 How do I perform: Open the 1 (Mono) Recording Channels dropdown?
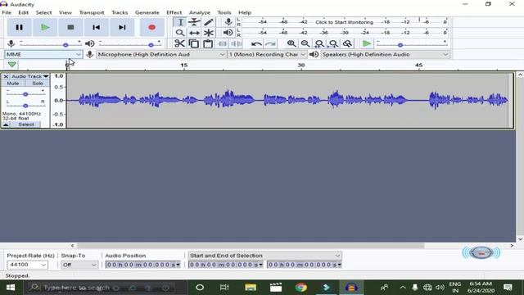267,54
